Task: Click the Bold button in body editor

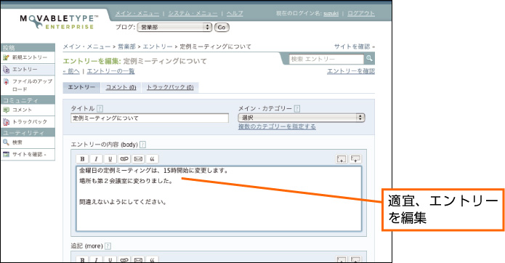Action: [82, 158]
